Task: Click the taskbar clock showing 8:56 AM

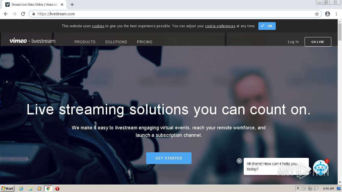Action: pyautogui.click(x=328, y=189)
